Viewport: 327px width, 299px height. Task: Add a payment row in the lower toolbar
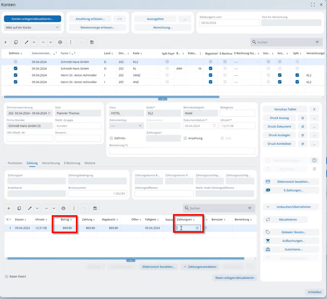(9, 209)
